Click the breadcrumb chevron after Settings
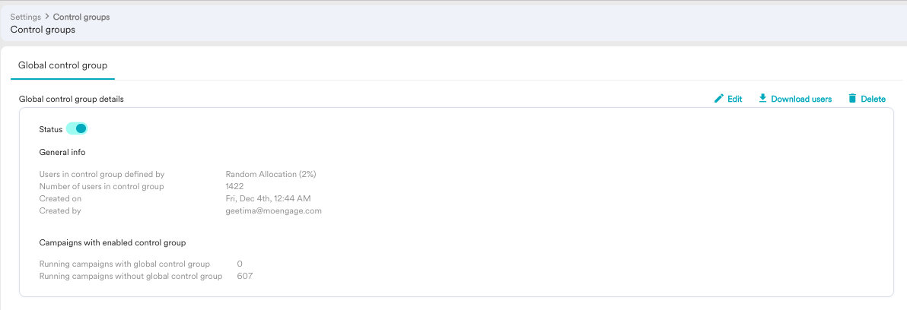 coord(47,17)
